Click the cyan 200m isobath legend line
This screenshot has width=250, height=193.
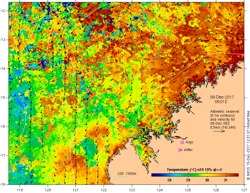(122, 177)
